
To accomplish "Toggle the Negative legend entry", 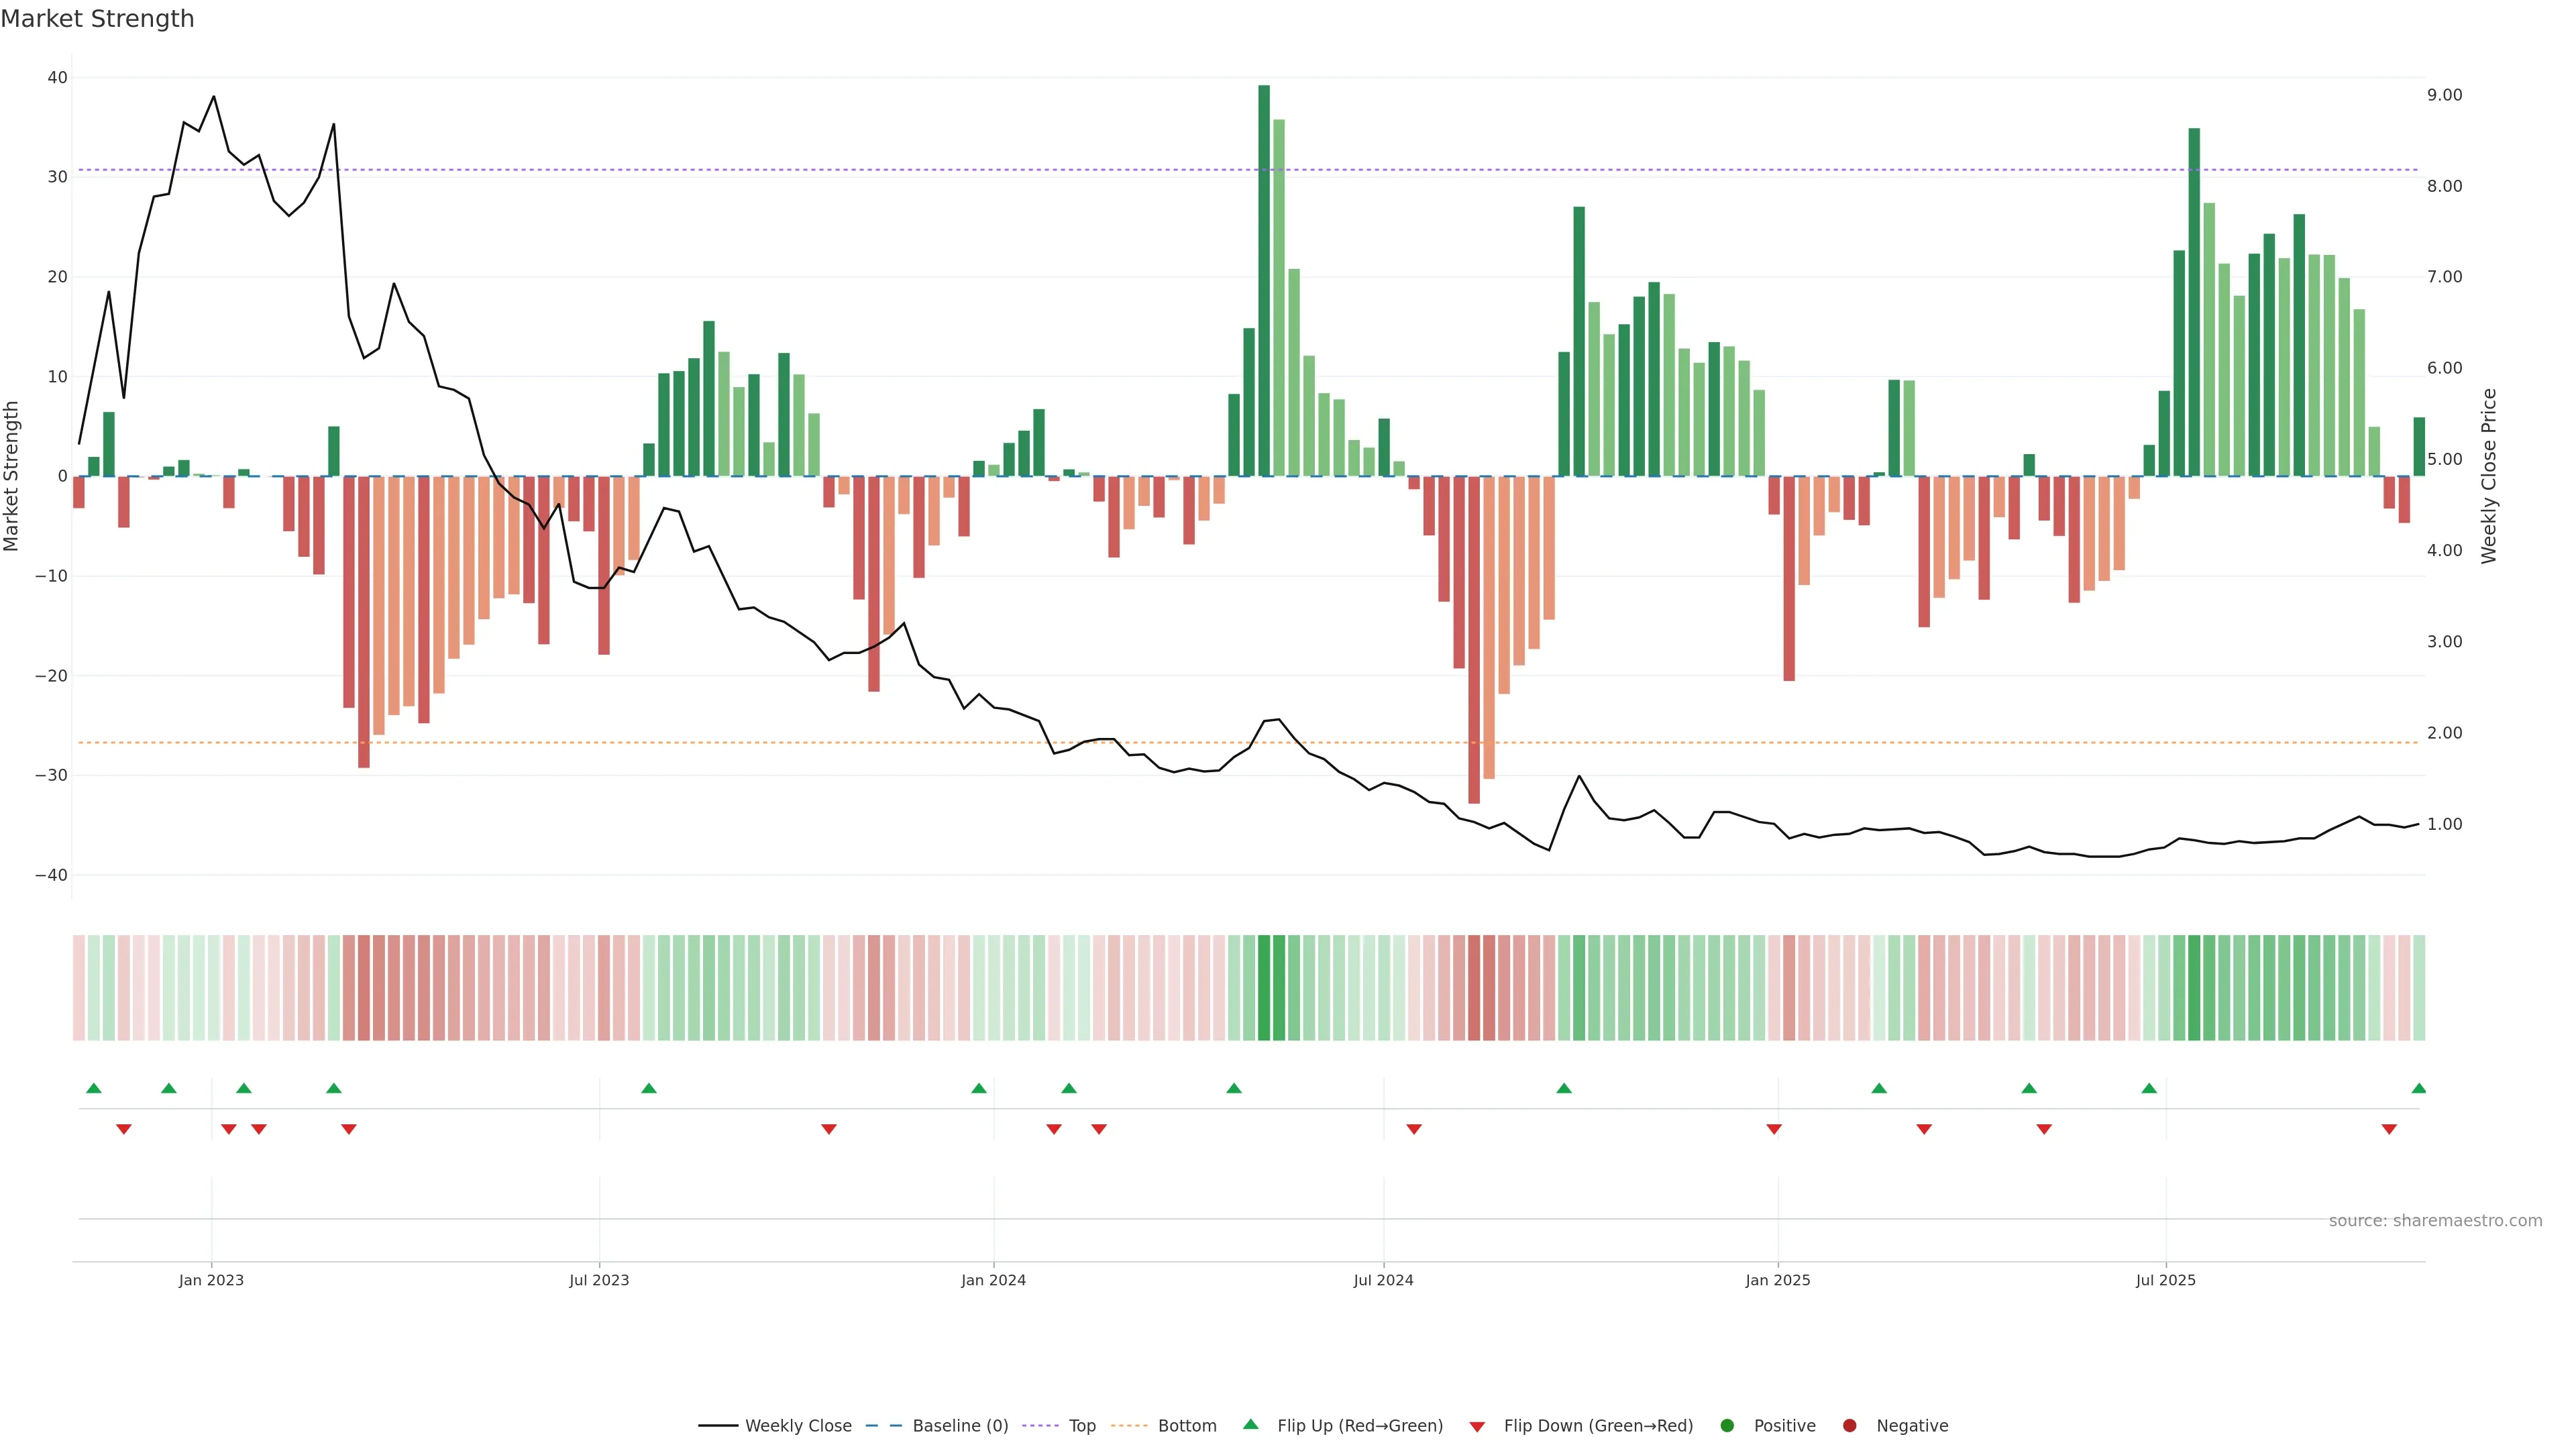I will point(1911,1426).
